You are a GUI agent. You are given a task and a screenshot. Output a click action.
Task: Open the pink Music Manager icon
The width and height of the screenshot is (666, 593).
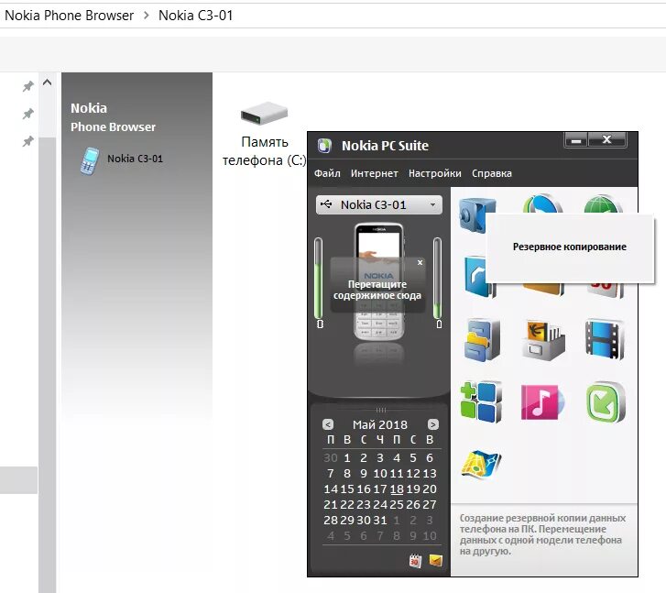click(x=542, y=401)
